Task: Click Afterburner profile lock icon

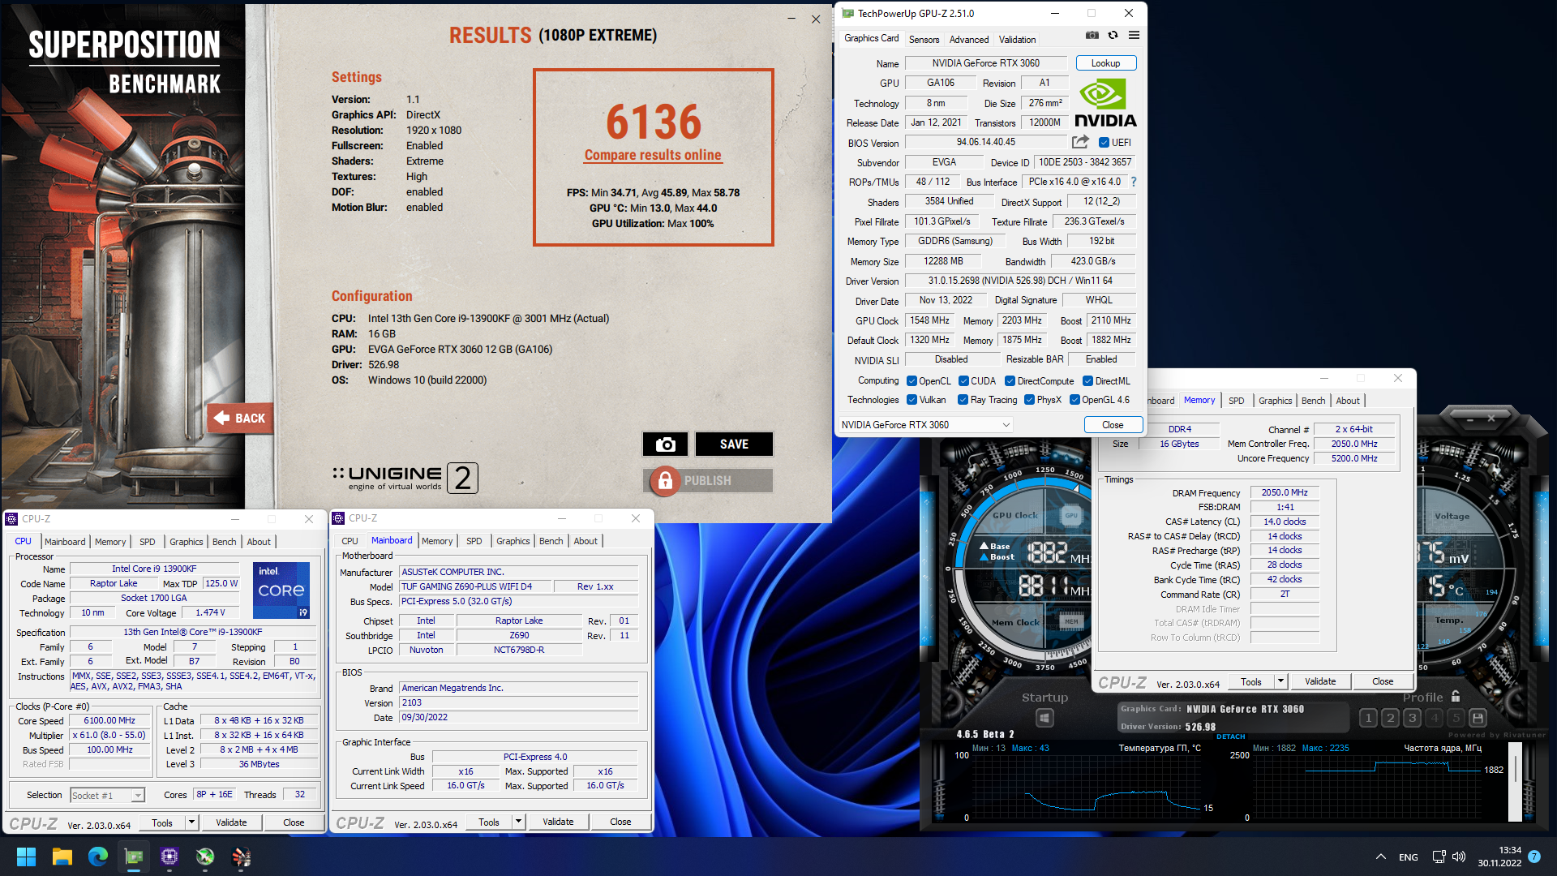Action: click(1456, 697)
